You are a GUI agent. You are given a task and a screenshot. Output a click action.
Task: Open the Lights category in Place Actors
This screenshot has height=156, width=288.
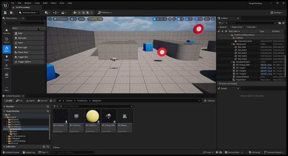7,58
